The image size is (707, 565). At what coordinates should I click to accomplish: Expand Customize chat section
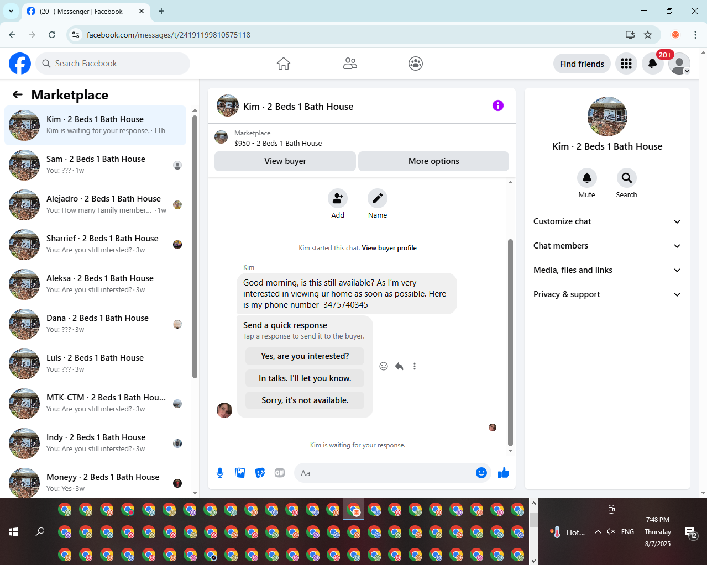tap(607, 221)
